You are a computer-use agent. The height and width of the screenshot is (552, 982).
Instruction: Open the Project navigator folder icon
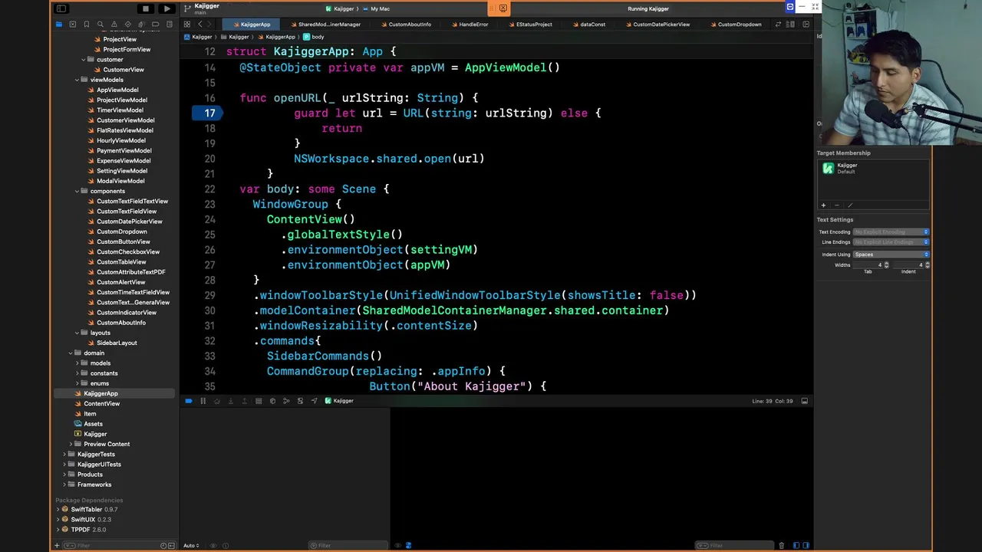tap(58, 25)
